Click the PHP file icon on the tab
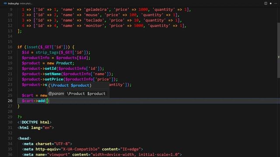280x157 pixels. [5, 3]
